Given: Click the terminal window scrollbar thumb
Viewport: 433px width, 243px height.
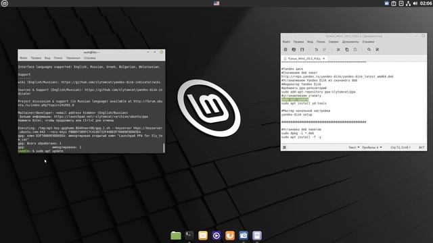Looking at the screenshot, I should 164,148.
